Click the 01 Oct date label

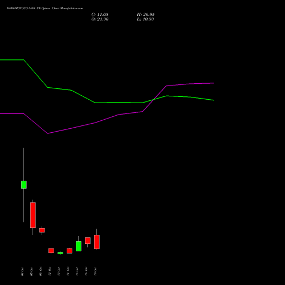pyautogui.click(x=22, y=271)
